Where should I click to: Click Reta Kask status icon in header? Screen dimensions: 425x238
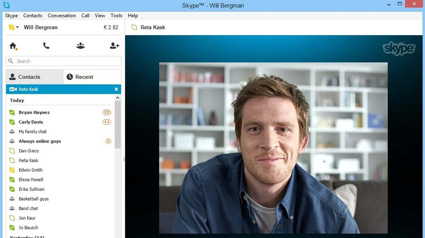pyautogui.click(x=134, y=27)
